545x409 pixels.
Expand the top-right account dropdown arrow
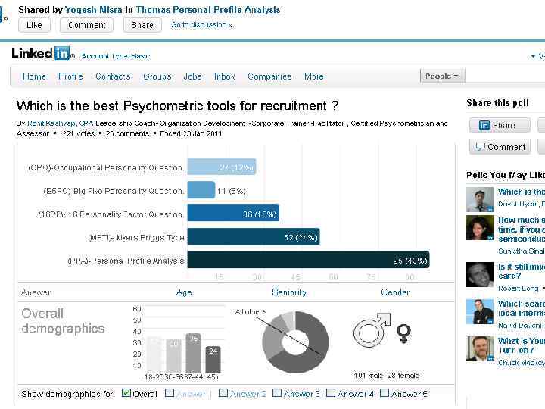533,56
